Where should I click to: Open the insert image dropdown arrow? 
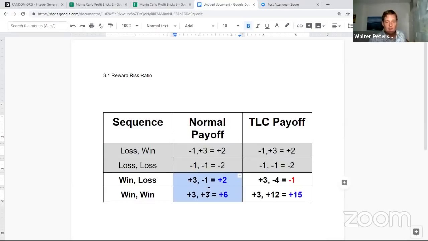tap(324, 26)
